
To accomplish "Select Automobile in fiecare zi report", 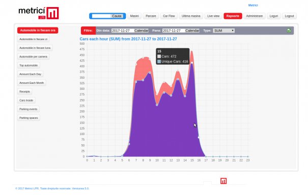I will click(34, 39).
